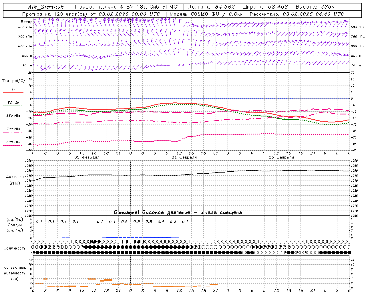This screenshot has height=293, width=366.
Task: Click the station name Alk_Zarinsk in header
Action: 46,7
